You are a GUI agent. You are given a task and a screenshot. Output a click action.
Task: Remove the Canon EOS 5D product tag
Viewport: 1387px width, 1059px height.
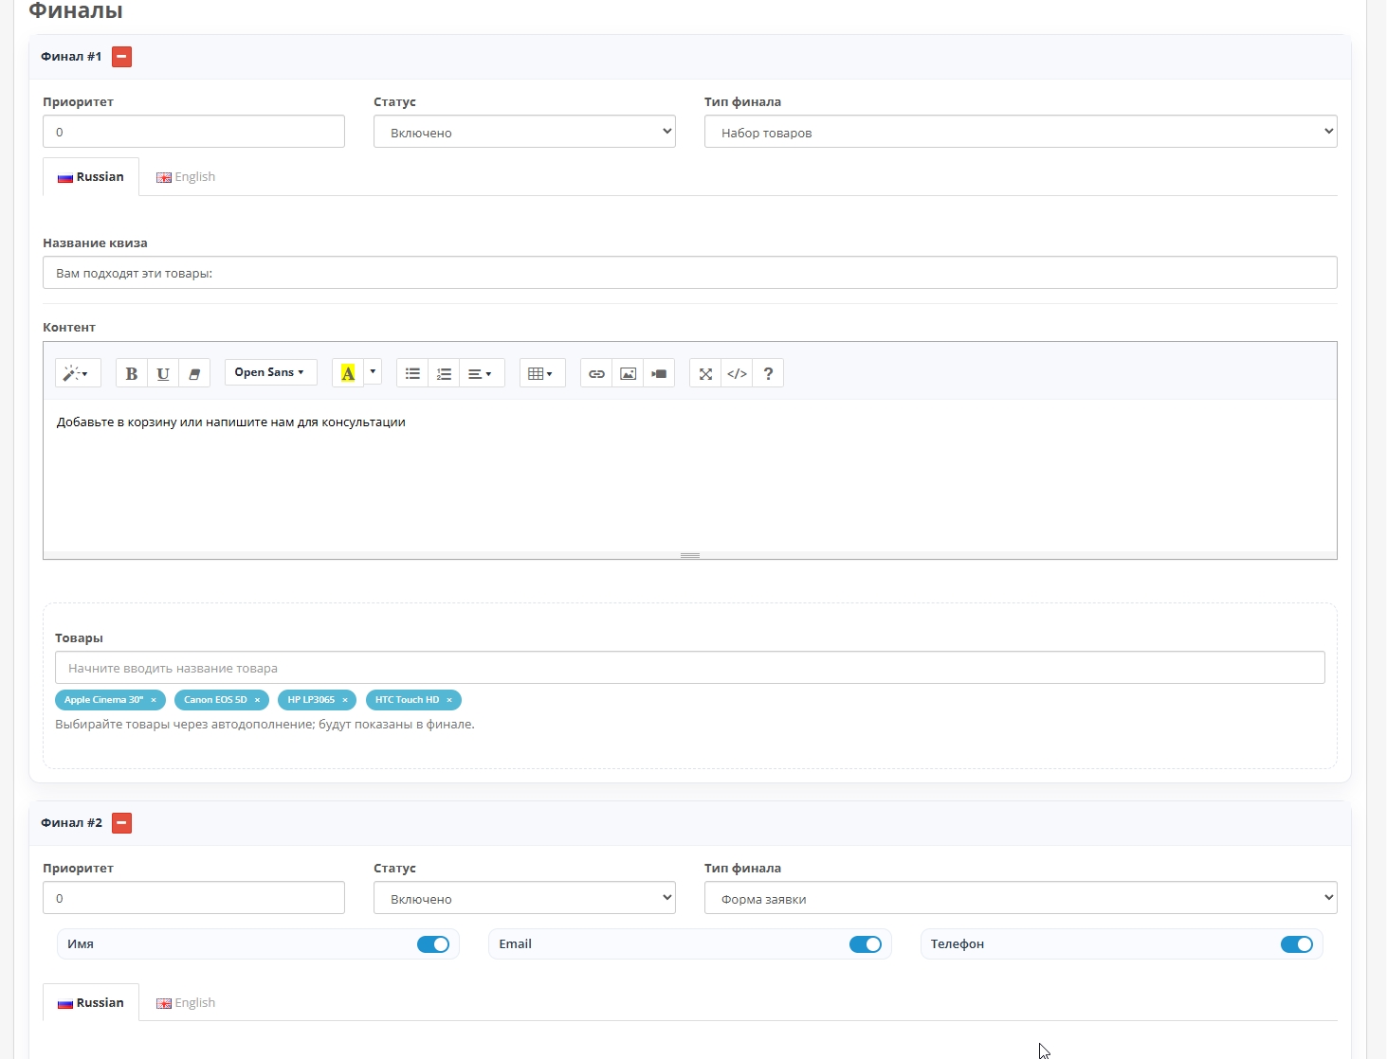click(x=257, y=700)
